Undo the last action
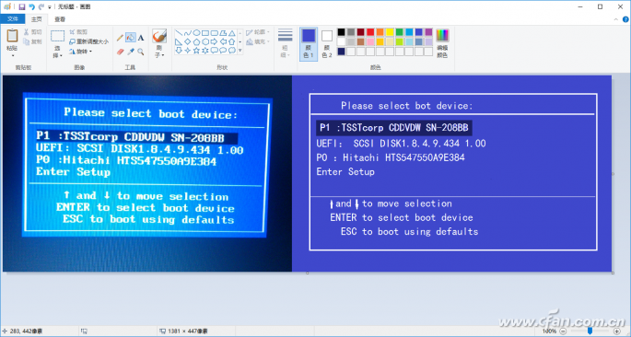Viewport: 631px width, 337px height. 32,6
